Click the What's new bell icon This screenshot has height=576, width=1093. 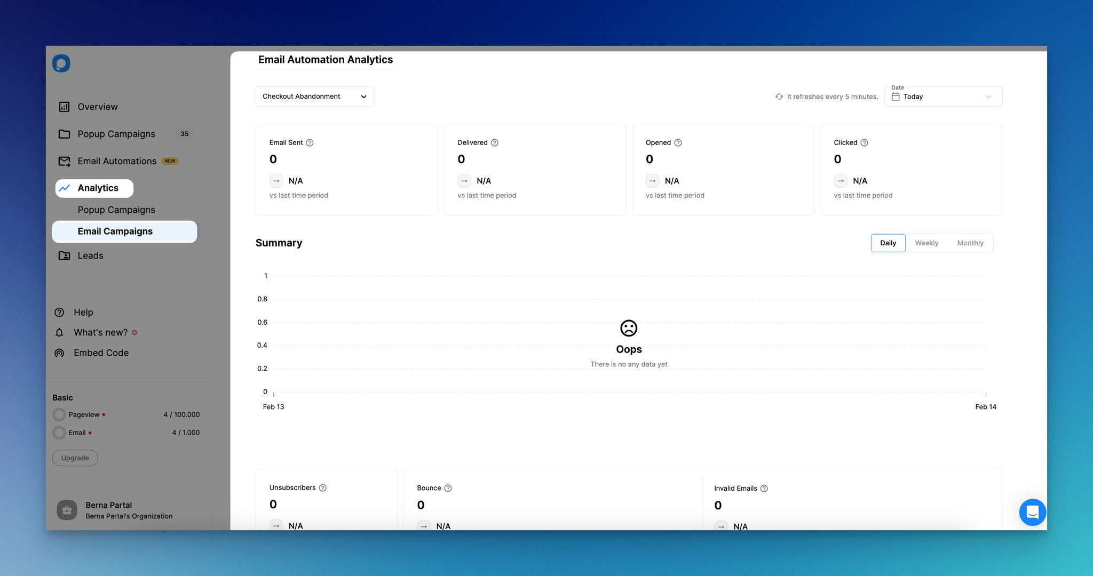tap(59, 332)
